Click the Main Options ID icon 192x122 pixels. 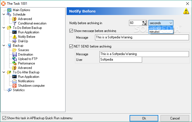9,10
